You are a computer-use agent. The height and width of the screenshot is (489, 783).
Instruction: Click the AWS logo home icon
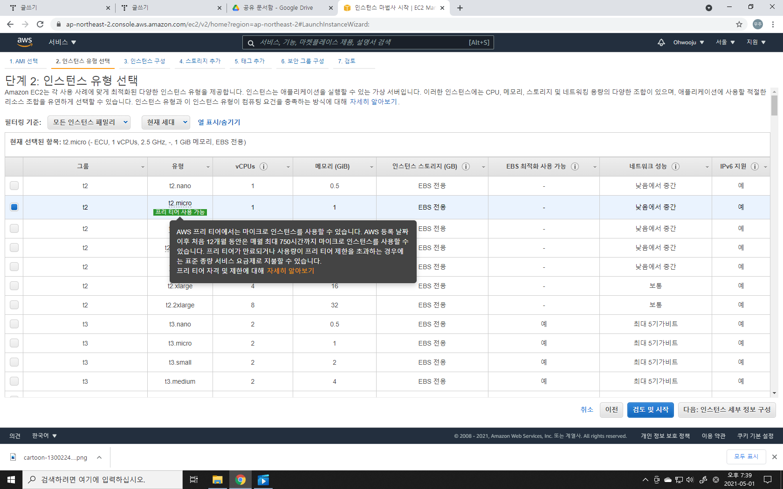pyautogui.click(x=25, y=42)
